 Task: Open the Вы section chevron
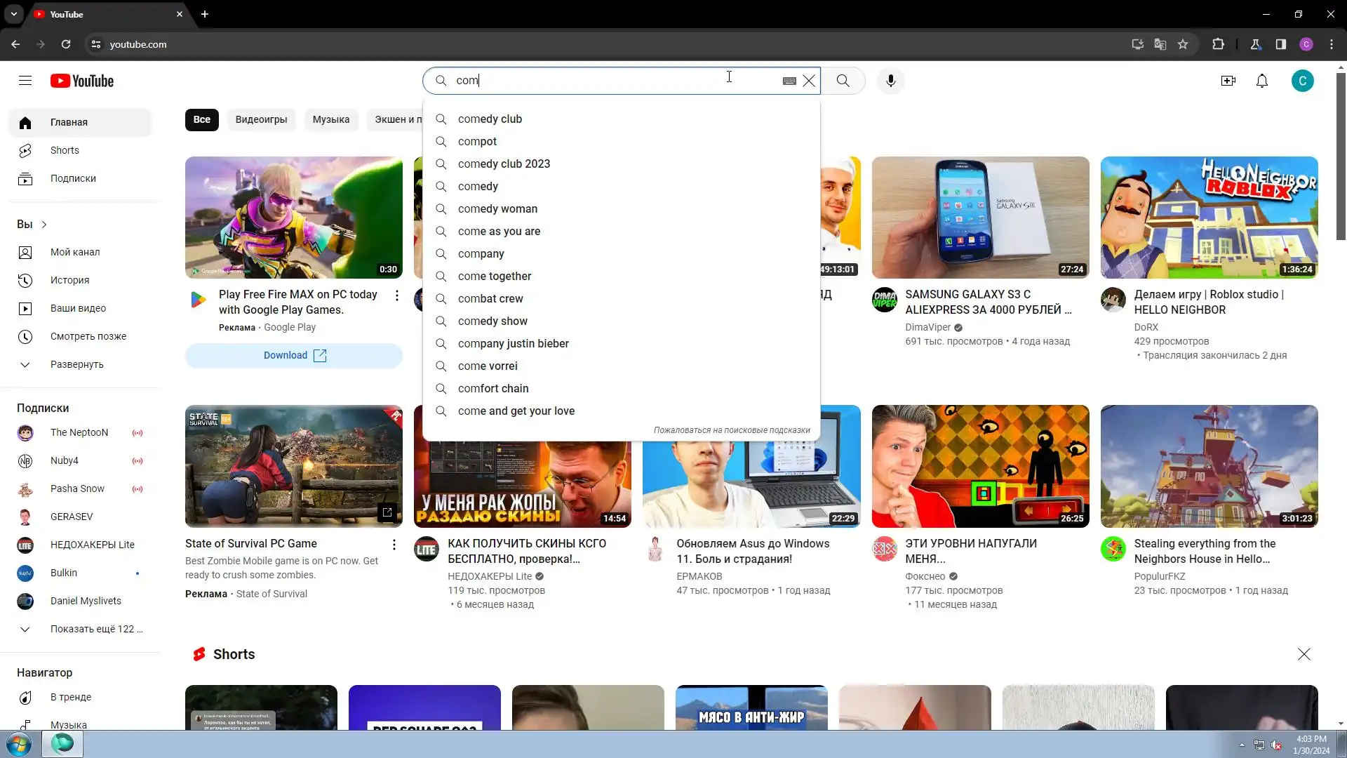44,225
